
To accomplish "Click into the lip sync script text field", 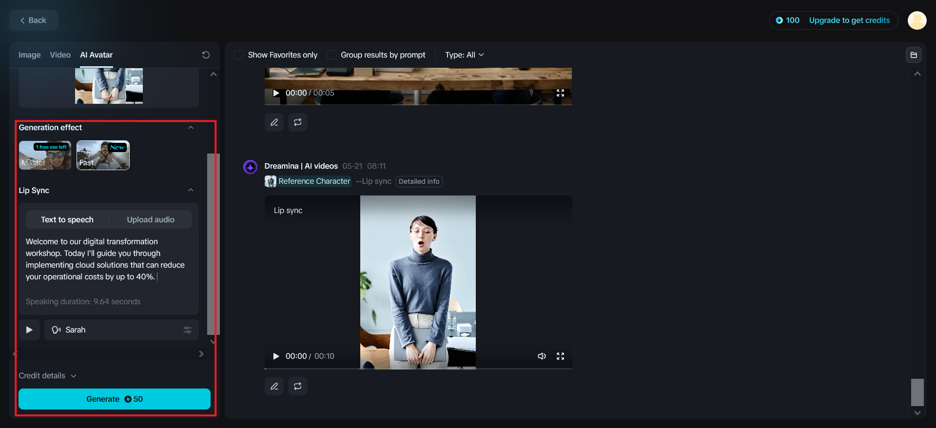I will [109, 259].
